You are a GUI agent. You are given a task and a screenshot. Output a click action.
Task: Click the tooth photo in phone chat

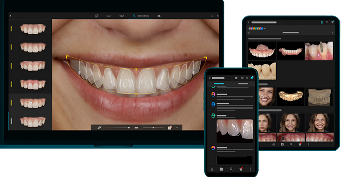(x=235, y=131)
